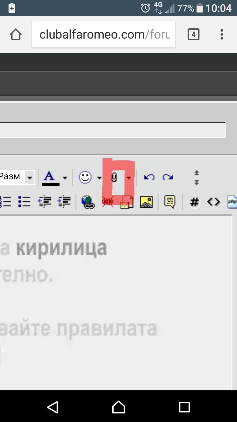Insert a bulleted list
Viewport: 237px width, 422px height.
(24, 201)
